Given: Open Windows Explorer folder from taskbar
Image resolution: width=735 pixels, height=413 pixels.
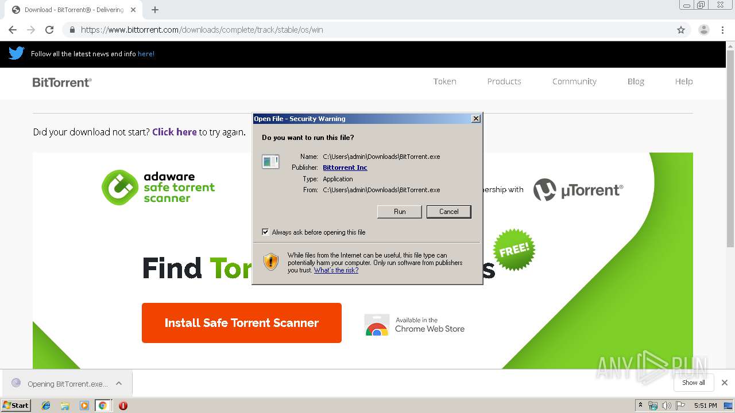Looking at the screenshot, I should click(x=65, y=406).
